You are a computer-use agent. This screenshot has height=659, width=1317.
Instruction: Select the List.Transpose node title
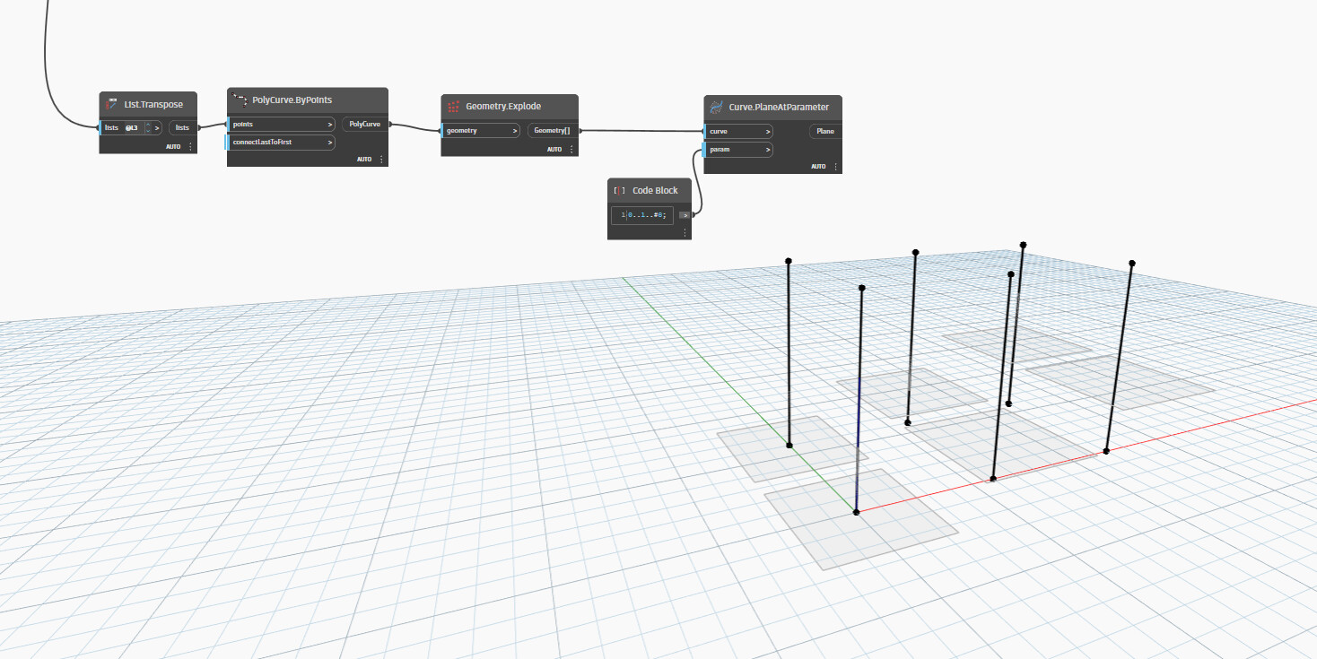click(153, 104)
